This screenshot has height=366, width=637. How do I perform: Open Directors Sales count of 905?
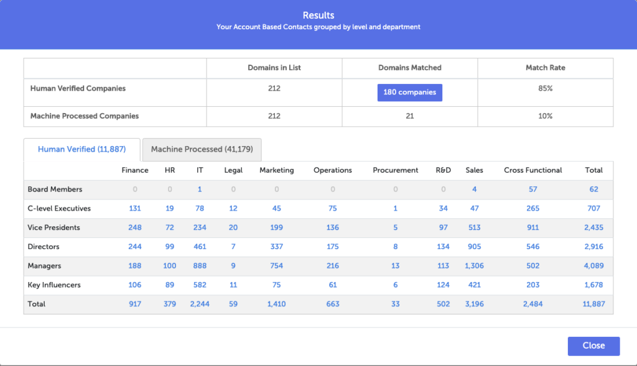click(474, 247)
